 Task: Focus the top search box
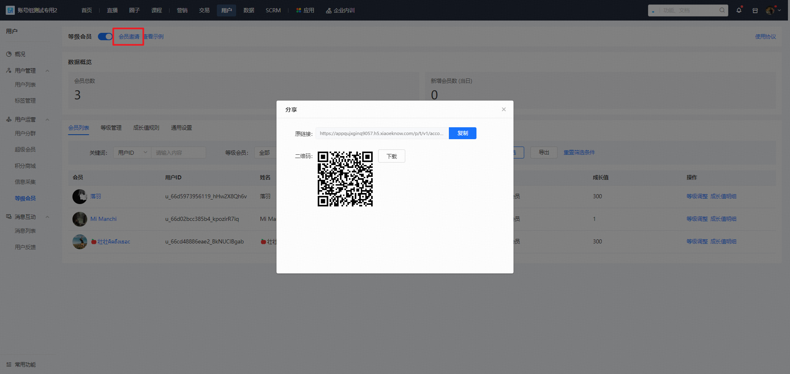(688, 10)
